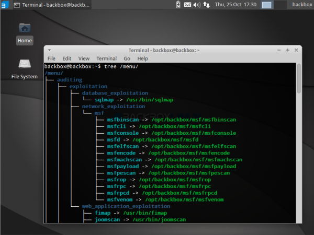314x235 pixels.
Task: Switch to the first workspace in pager
Action: pos(267,5)
